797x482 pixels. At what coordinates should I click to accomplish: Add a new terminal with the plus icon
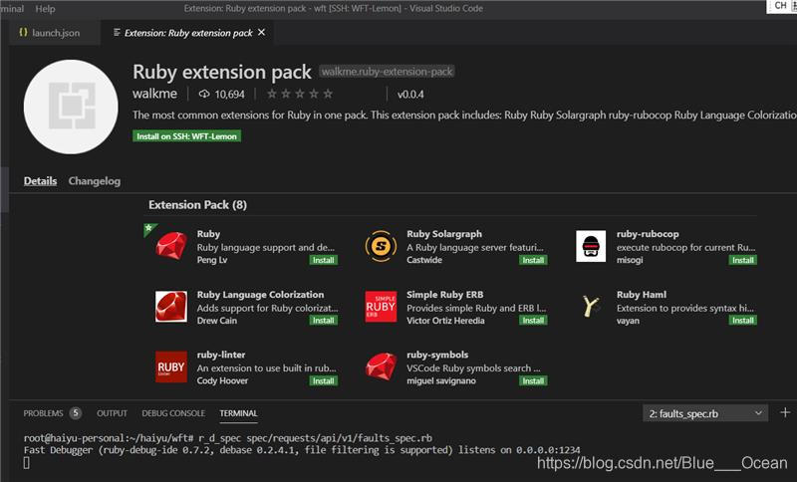785,412
